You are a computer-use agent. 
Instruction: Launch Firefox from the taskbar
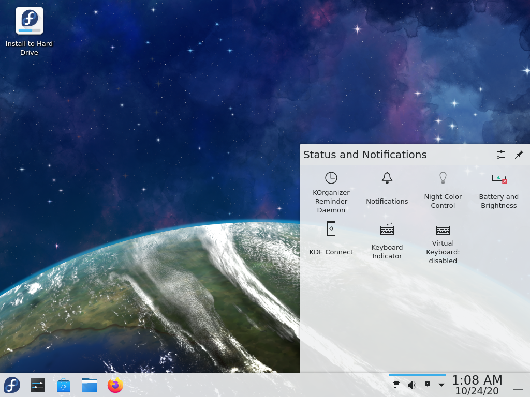(115, 385)
